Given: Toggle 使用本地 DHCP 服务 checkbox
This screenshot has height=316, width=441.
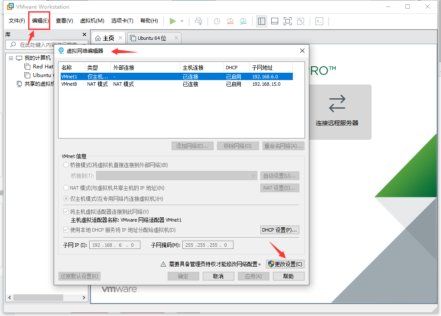Looking at the screenshot, I should (66, 230).
